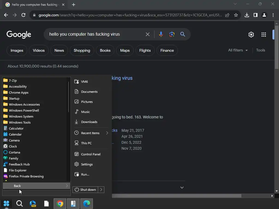This screenshot has width=279, height=209.
Task: Open the taskbar search magnifier
Action: click(x=19, y=204)
